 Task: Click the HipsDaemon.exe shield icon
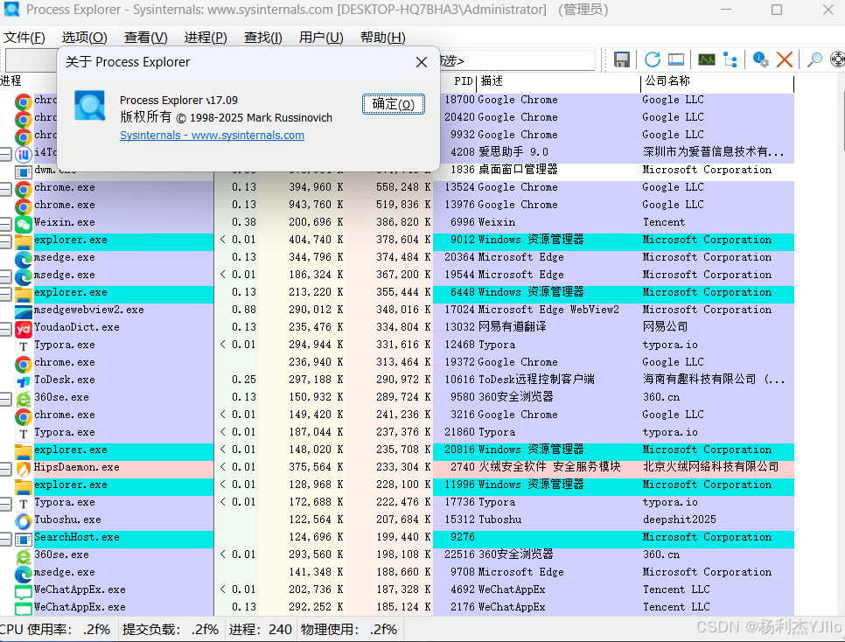click(x=23, y=468)
